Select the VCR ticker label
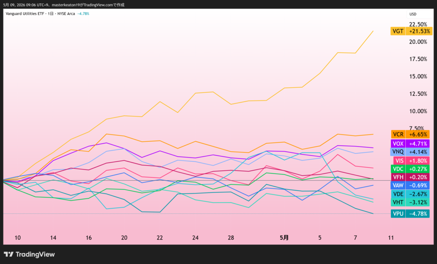This screenshot has height=264, width=437. (398, 135)
